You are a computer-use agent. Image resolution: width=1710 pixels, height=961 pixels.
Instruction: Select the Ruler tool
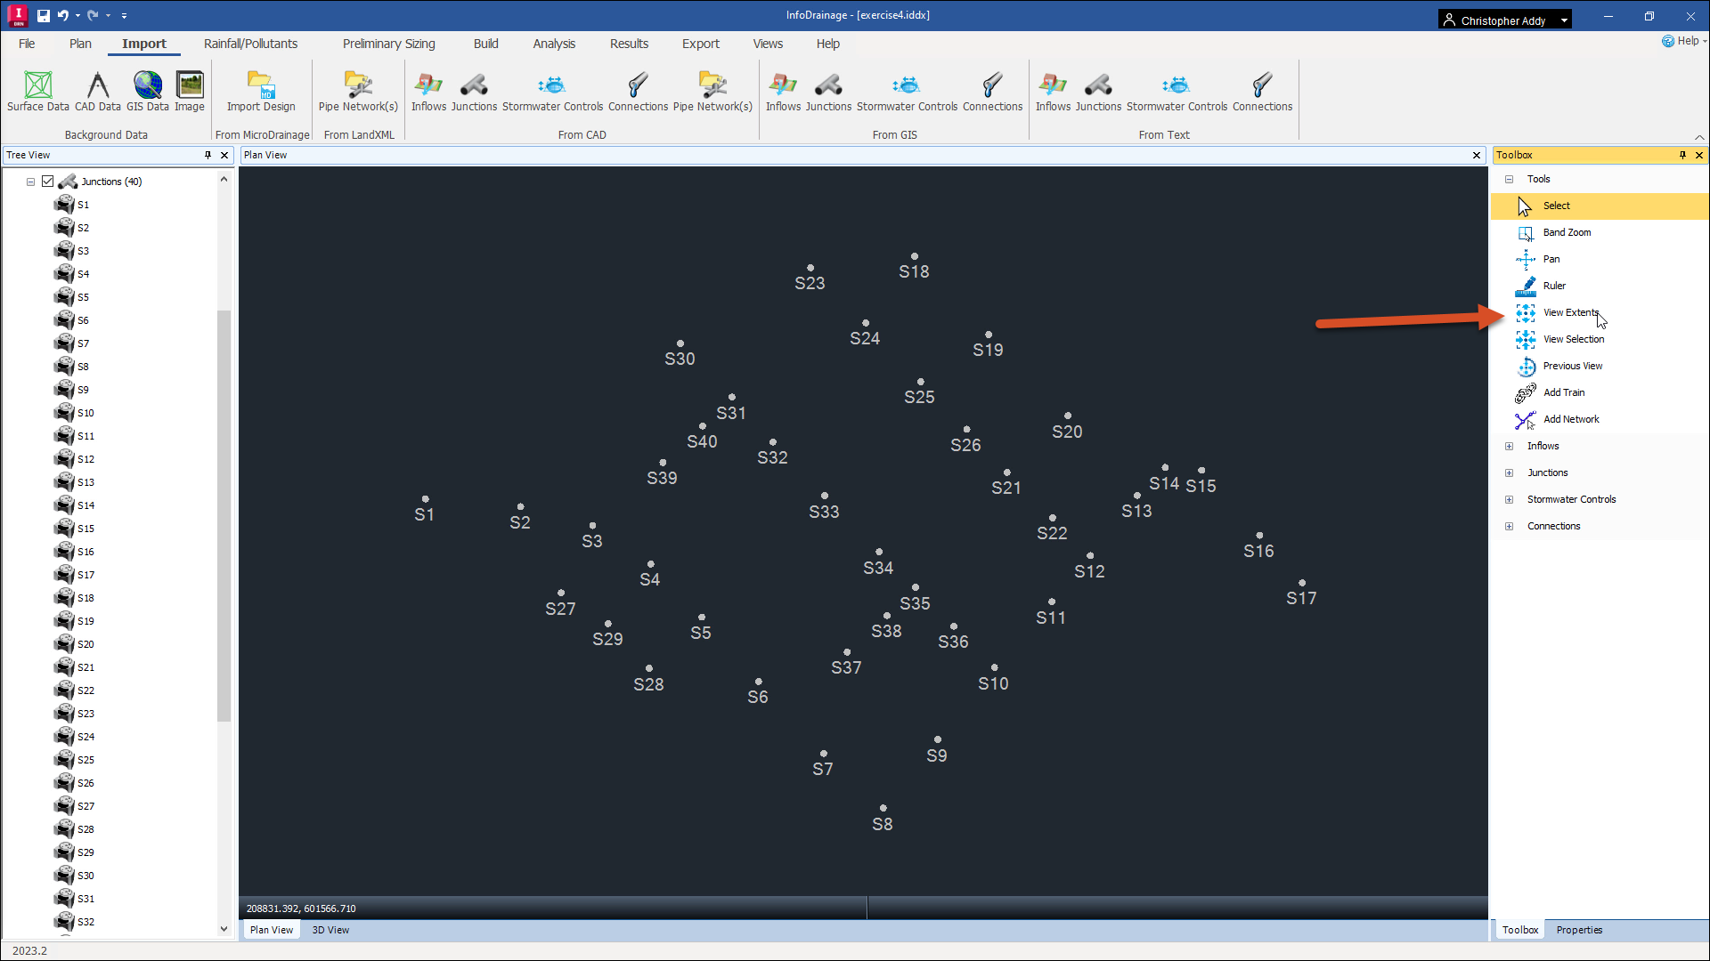pyautogui.click(x=1554, y=285)
